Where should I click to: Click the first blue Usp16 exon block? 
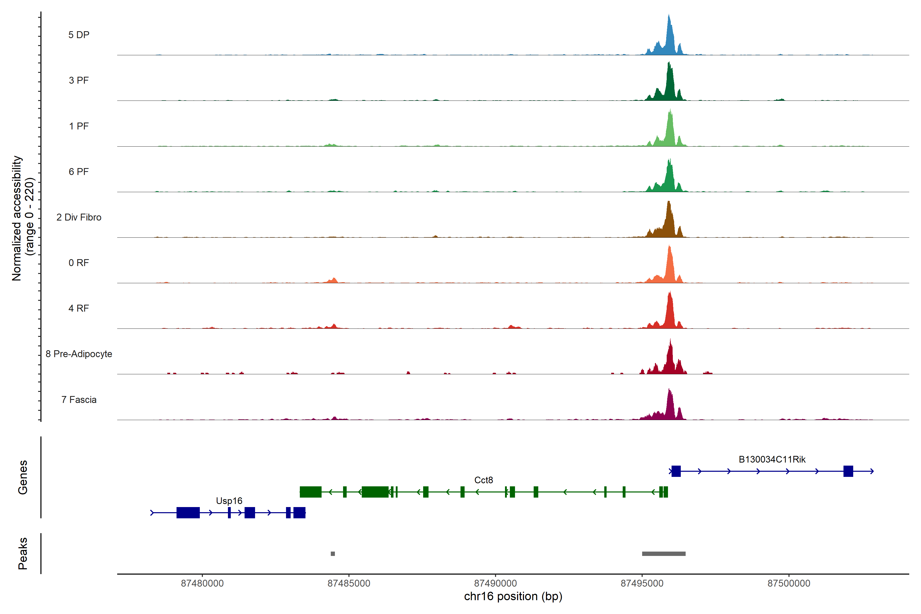(x=188, y=513)
